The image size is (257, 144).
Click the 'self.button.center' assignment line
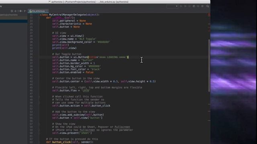click(104, 82)
